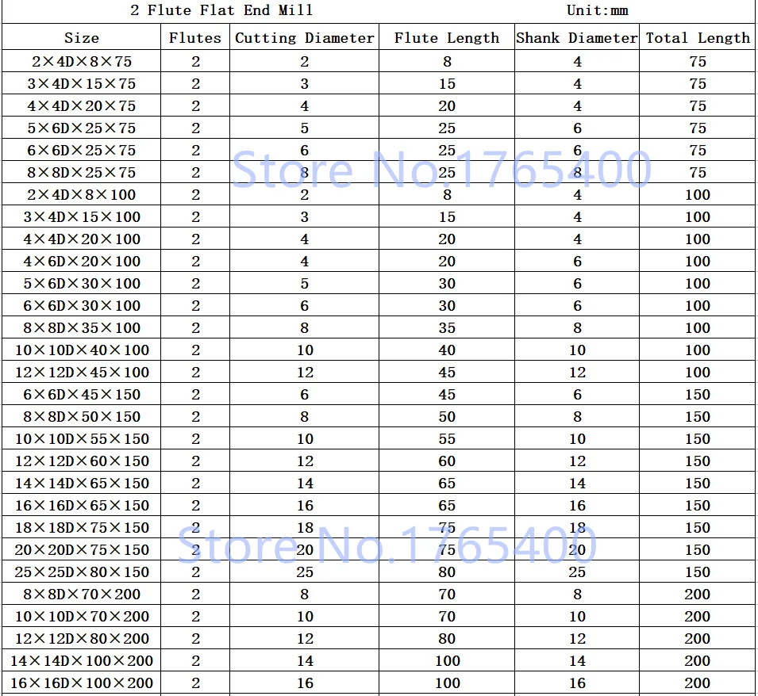758x696 pixels.
Task: Click shank diameter 16 in 16×16D×65×150 row
Action: [x=577, y=505]
